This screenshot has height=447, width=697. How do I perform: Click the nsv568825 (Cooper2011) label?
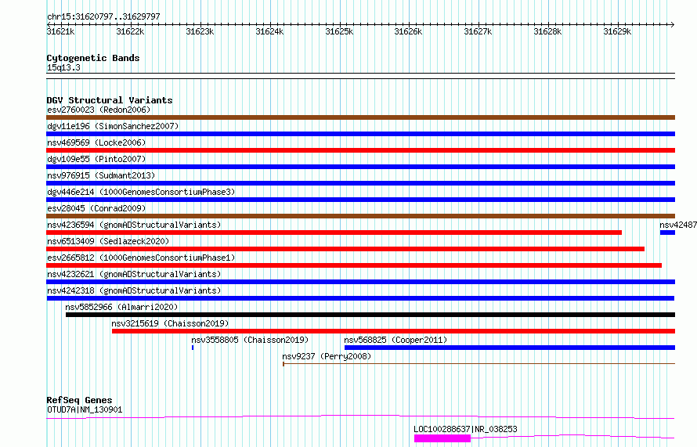tap(395, 340)
